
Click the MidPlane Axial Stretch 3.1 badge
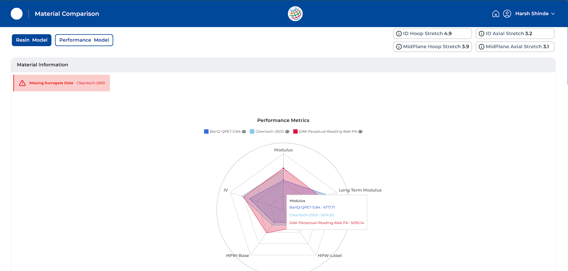[x=515, y=47]
